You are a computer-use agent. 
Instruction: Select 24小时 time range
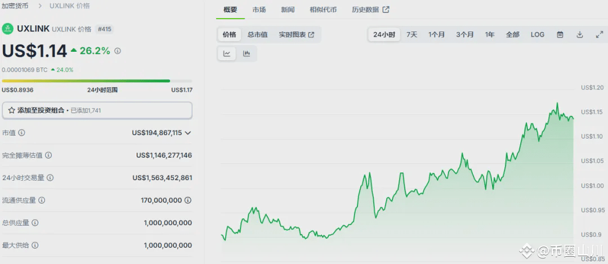coord(384,34)
